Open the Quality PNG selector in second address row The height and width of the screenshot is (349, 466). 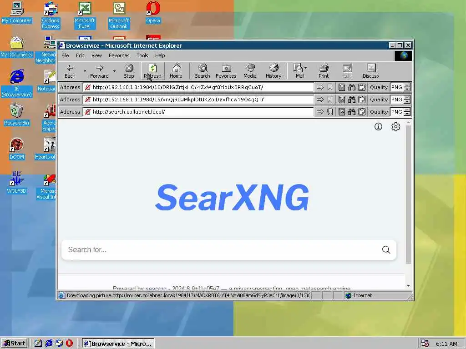click(x=400, y=100)
